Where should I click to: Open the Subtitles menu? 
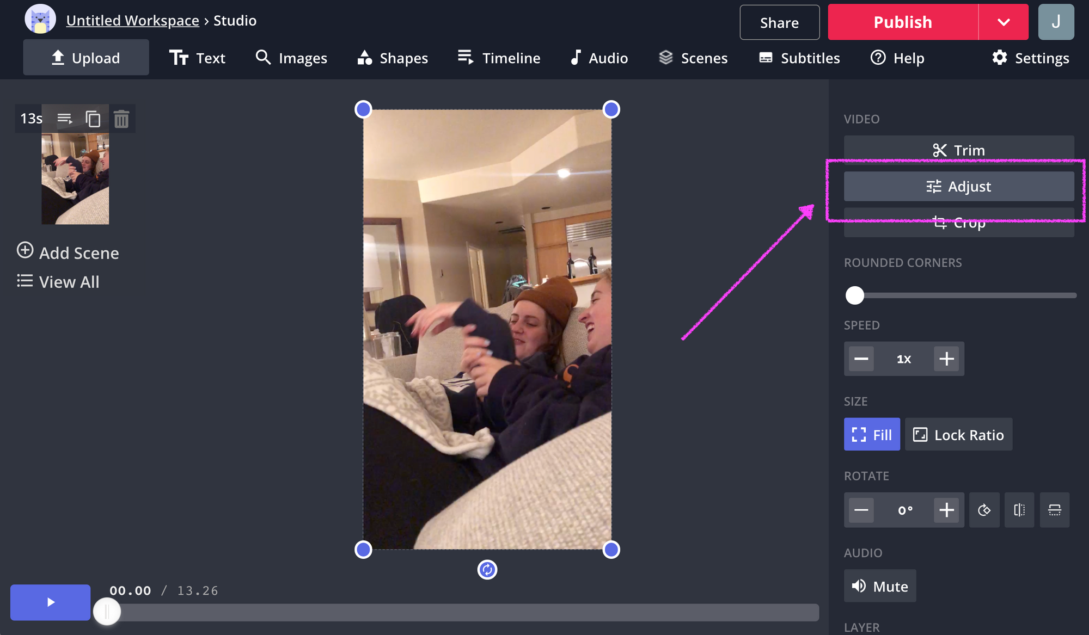[799, 58]
